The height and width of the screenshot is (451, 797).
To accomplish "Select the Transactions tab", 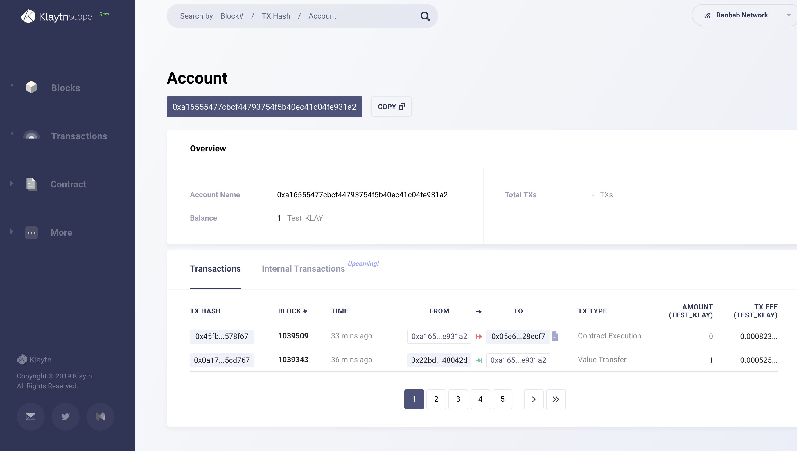I will click(x=215, y=268).
